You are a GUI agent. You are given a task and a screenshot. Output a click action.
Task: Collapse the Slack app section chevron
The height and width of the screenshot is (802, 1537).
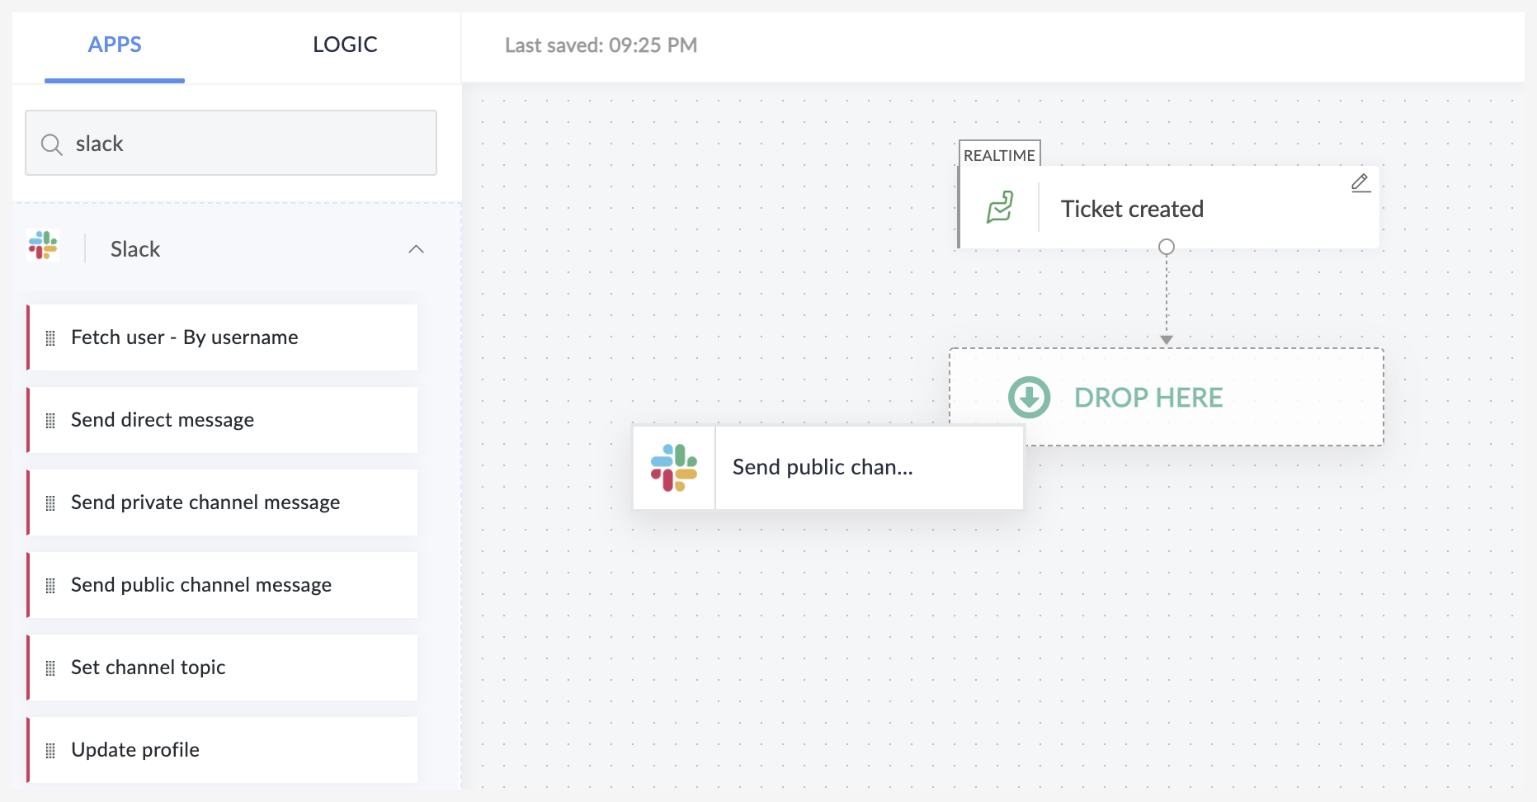tap(416, 249)
